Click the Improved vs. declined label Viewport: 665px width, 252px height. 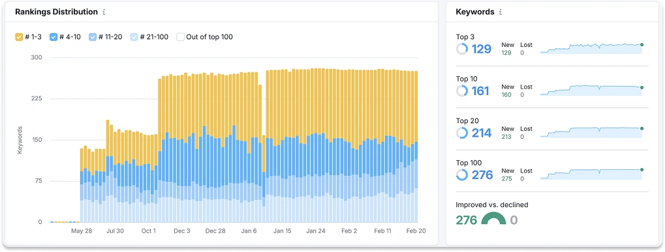[x=492, y=204]
